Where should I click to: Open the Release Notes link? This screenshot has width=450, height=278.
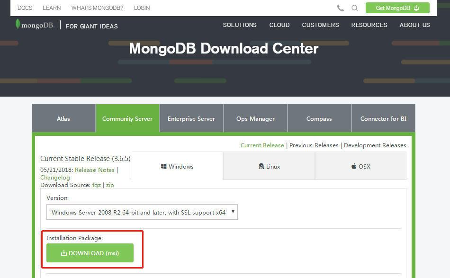(95, 170)
